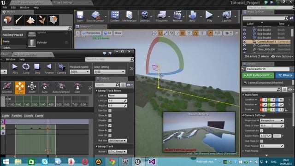This screenshot has width=295, height=166.
Task: Click Reverse in the Matinee toolbar
Action: coord(49,69)
